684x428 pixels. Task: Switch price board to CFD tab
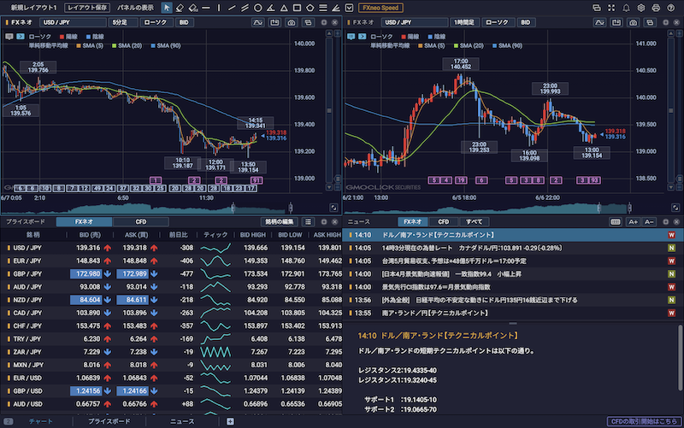(141, 222)
